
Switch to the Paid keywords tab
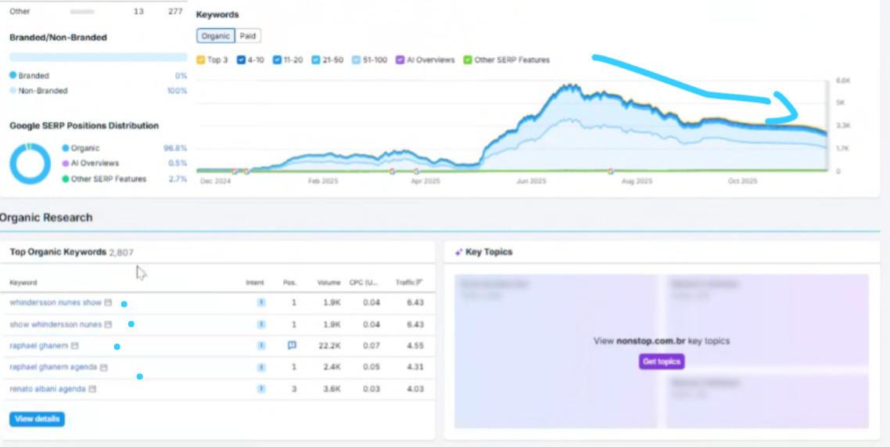[247, 36]
